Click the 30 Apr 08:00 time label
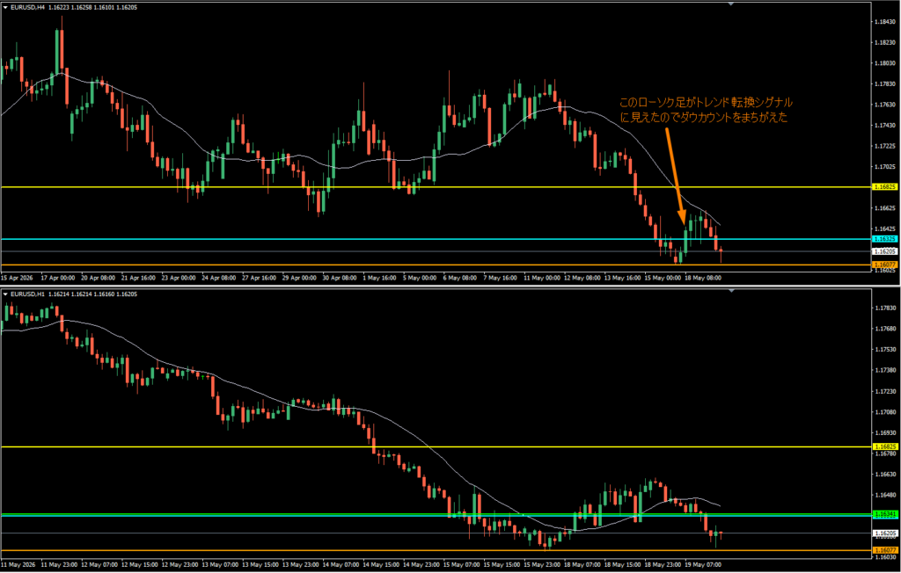The width and height of the screenshot is (901, 573). click(x=341, y=278)
